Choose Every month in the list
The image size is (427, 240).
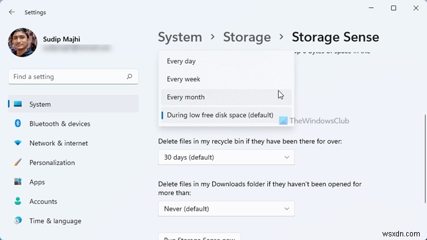(x=226, y=97)
